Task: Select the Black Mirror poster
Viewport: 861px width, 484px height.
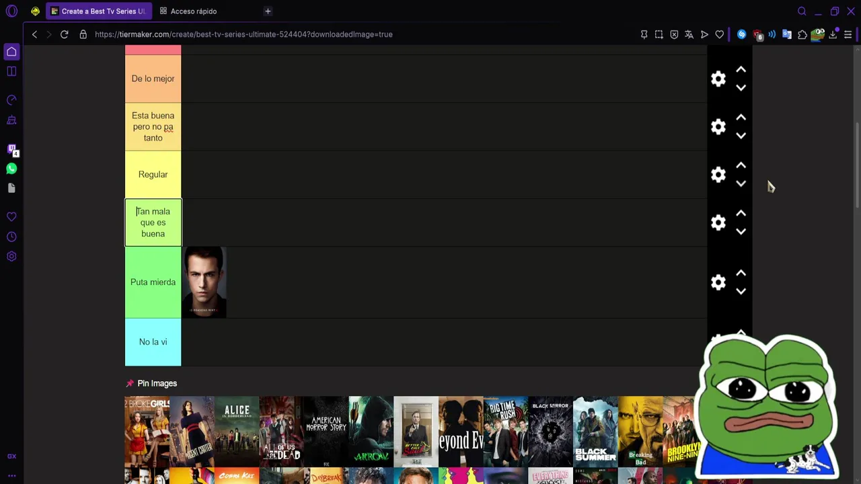Action: click(x=550, y=432)
